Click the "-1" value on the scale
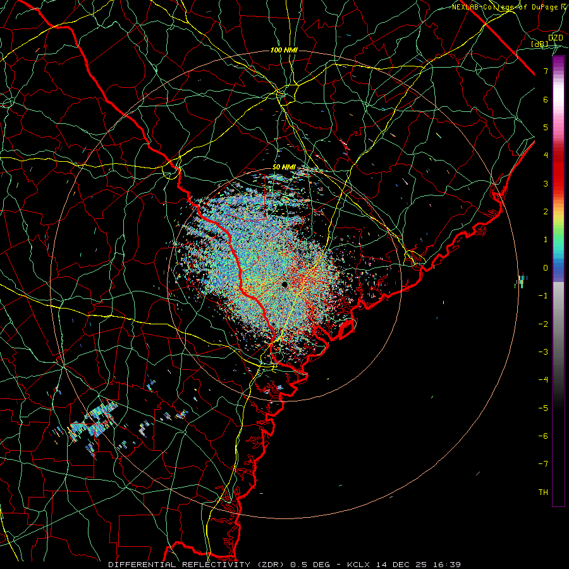The width and height of the screenshot is (569, 569). click(x=543, y=296)
